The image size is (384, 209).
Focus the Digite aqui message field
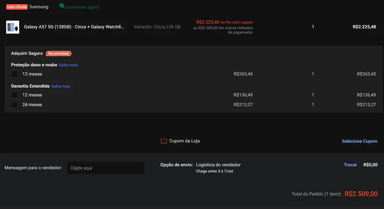click(105, 168)
